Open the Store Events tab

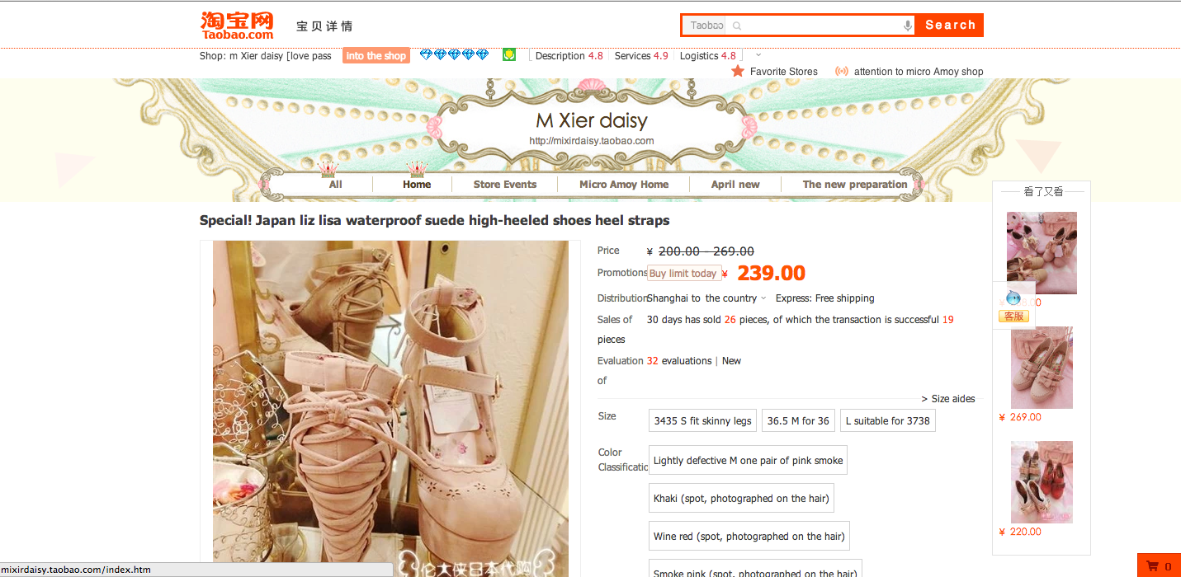point(505,185)
